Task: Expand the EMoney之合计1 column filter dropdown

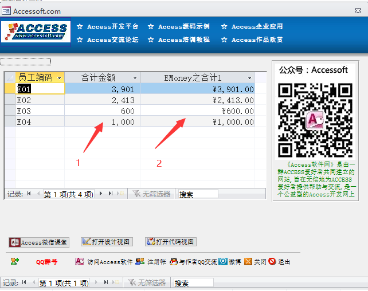Action: (x=250, y=78)
